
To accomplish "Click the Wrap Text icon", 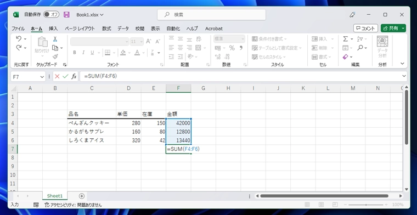I will coord(199,39).
